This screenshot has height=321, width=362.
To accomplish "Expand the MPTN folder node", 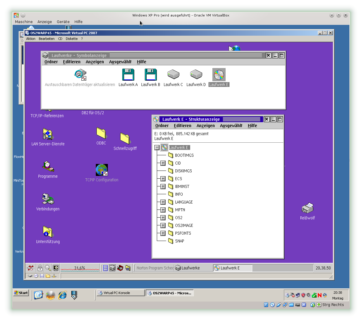I will coord(163,210).
